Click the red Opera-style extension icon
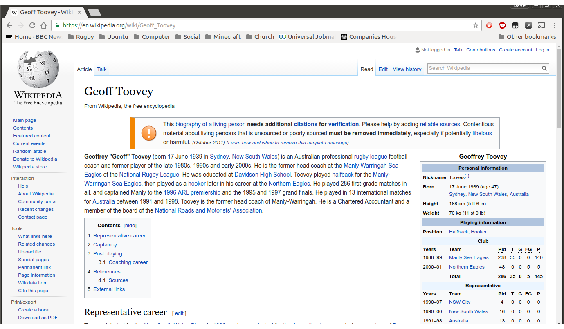 pos(489,25)
